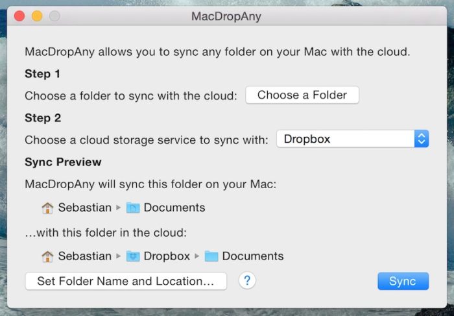
Task: Click the local Sebastian home icon
Action: 47,208
